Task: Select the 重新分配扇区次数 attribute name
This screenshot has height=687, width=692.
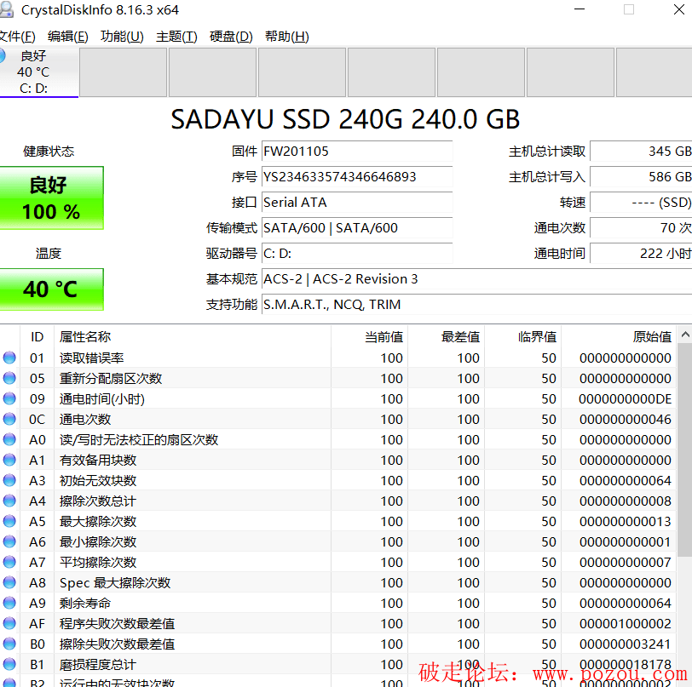Action: (111, 378)
